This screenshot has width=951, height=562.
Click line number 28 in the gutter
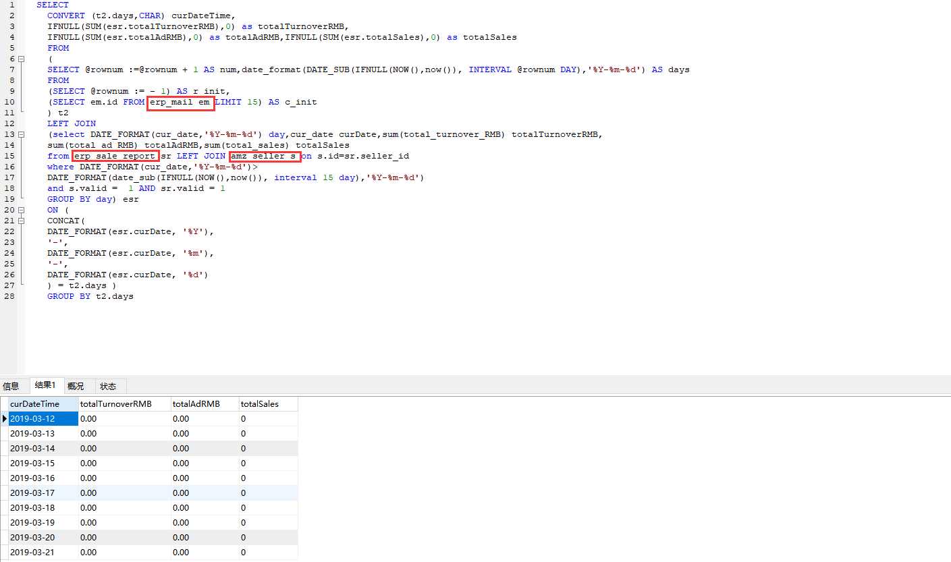coord(9,296)
